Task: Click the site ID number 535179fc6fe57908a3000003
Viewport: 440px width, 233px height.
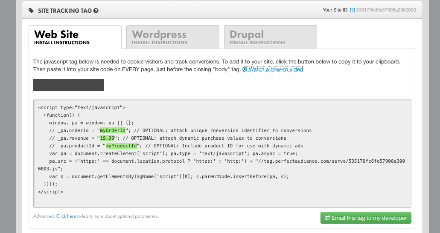Action: point(386,10)
